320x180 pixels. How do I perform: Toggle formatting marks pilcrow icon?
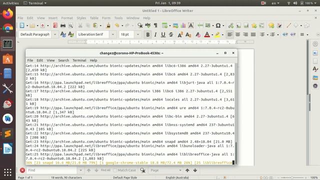click(155, 25)
